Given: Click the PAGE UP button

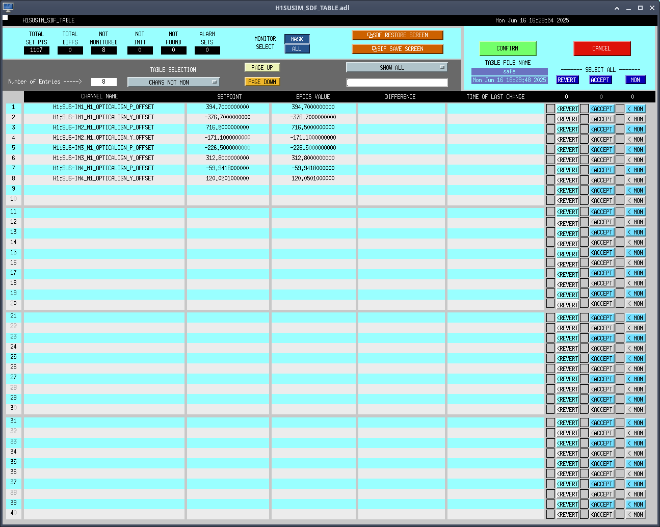Looking at the screenshot, I should click(262, 67).
